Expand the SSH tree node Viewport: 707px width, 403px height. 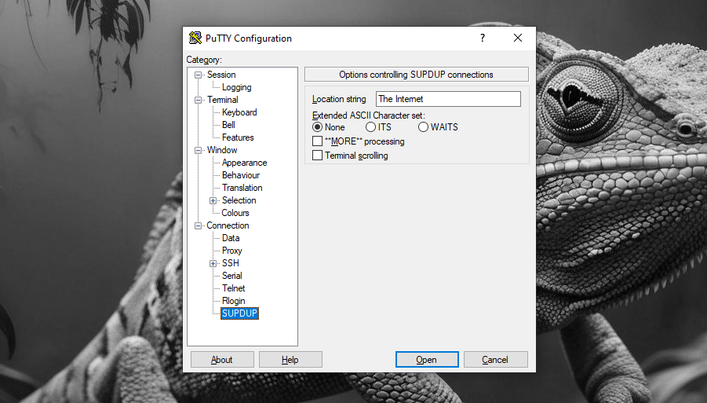pos(213,263)
